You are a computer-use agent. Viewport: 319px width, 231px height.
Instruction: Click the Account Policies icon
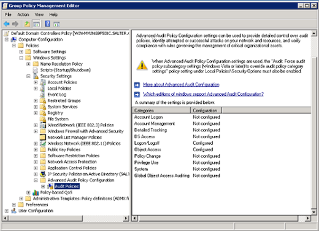click(43, 82)
